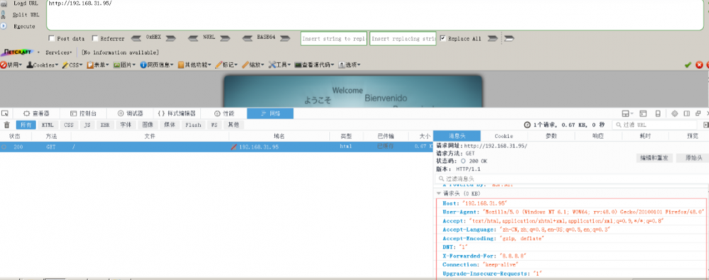Switch to the 性能 (Performance) tab
709x280 pixels.
(224, 113)
